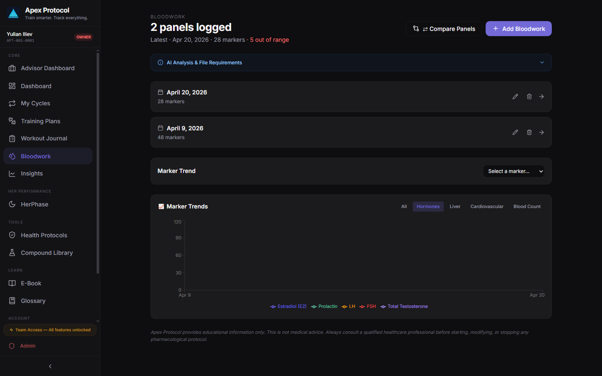Image resolution: width=602 pixels, height=376 pixels.
Task: Click the '48 markers' label under April 9
Action: (x=171, y=137)
